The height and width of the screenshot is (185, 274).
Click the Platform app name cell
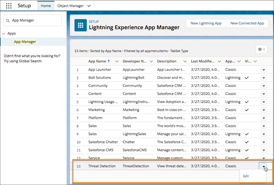click(95, 118)
